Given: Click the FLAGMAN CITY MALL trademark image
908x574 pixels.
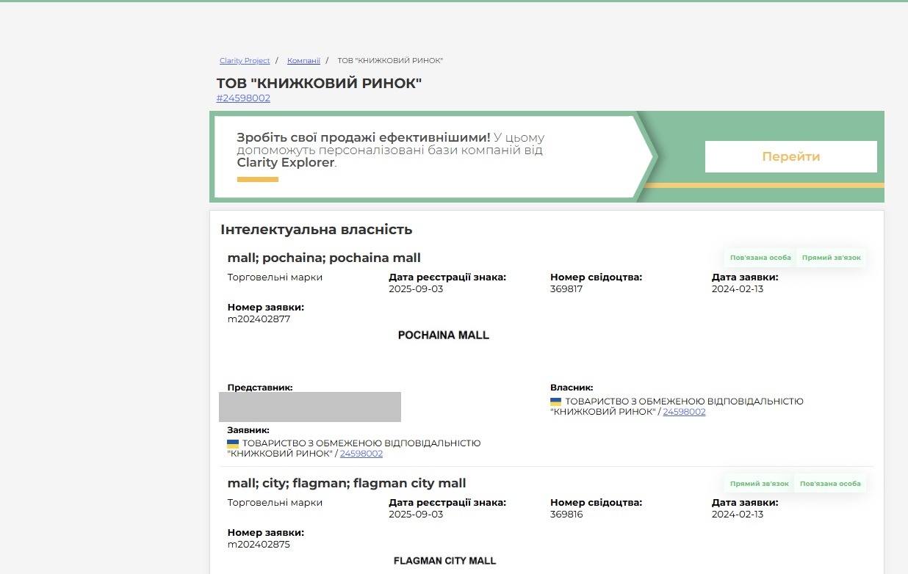Looking at the screenshot, I should click(x=445, y=561).
